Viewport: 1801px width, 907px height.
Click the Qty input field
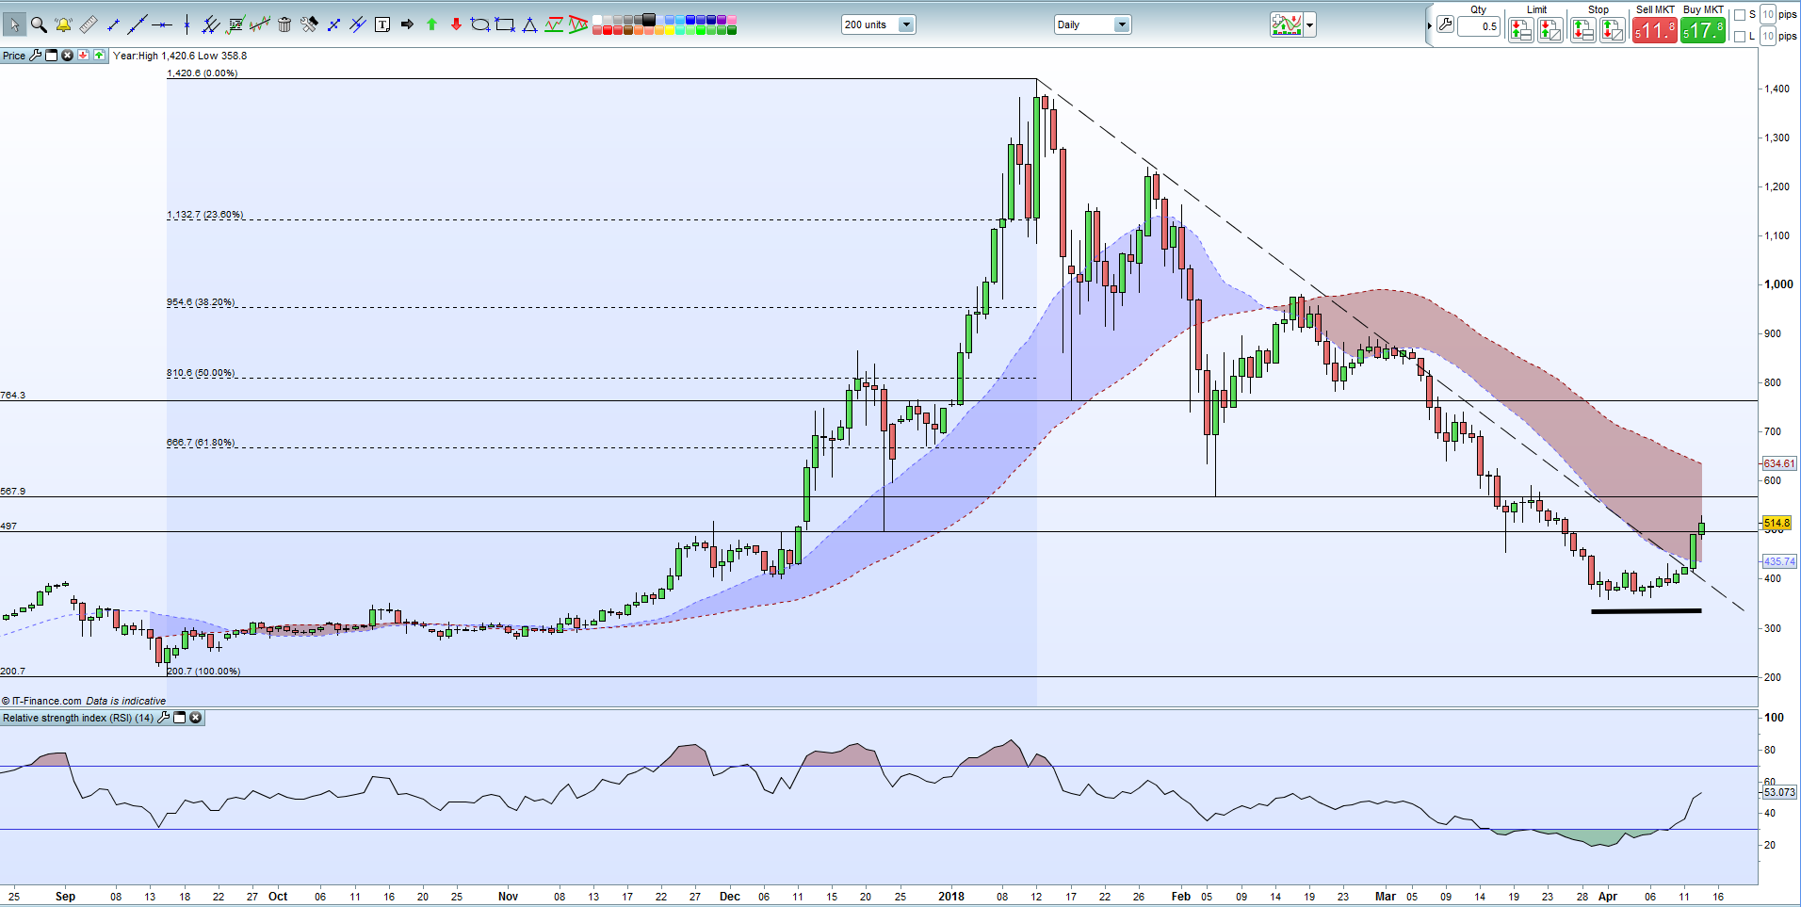point(1479,26)
